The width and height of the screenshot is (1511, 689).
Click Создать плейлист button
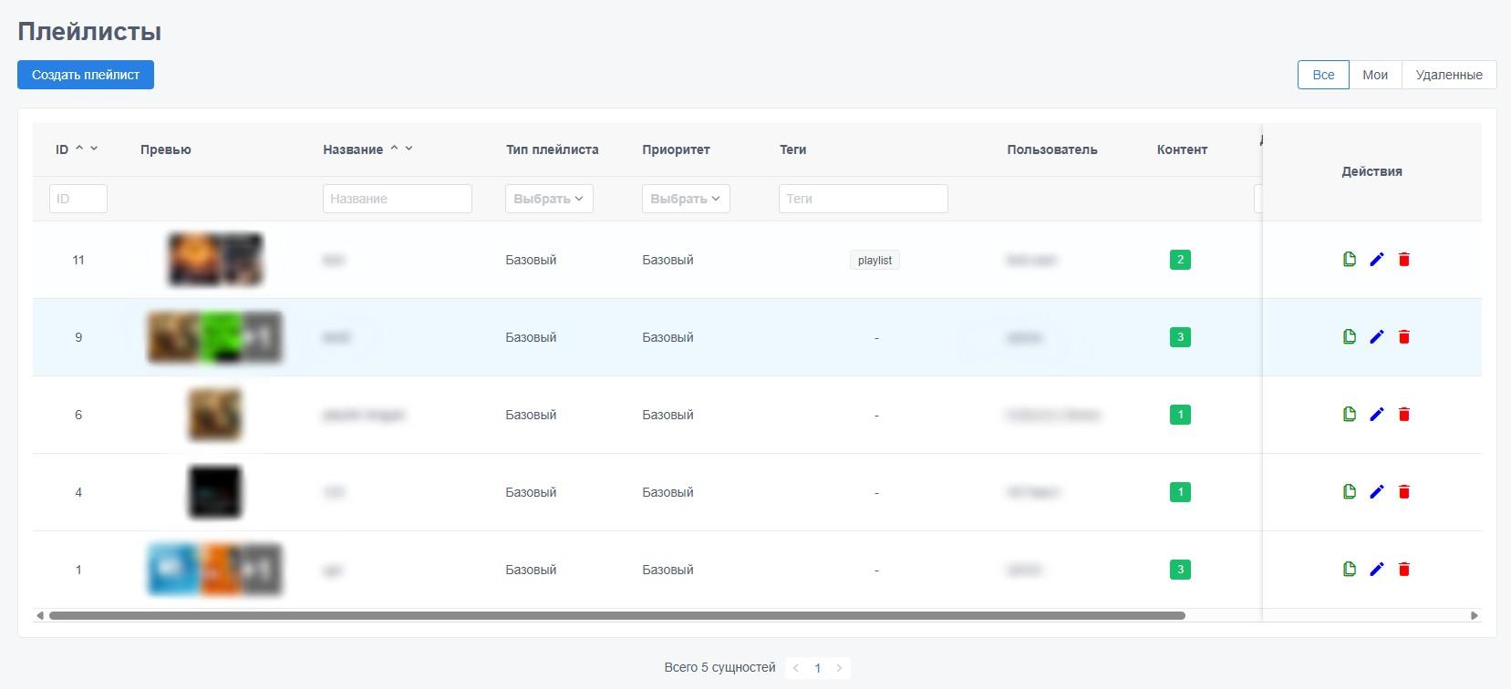click(86, 75)
